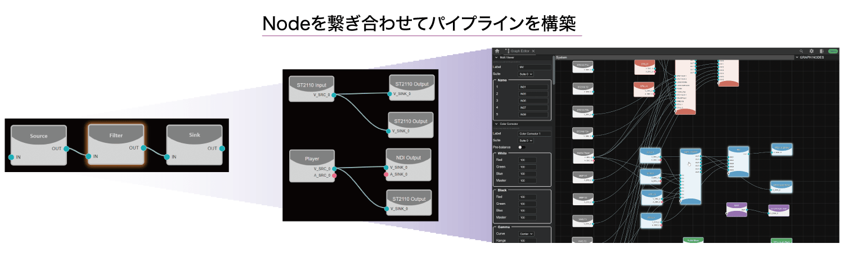The width and height of the screenshot is (844, 257).
Task: Click the Name field 3 showing IN06
Action: coord(533,100)
